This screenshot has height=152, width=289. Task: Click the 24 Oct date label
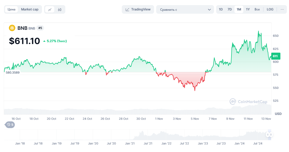[87, 119]
